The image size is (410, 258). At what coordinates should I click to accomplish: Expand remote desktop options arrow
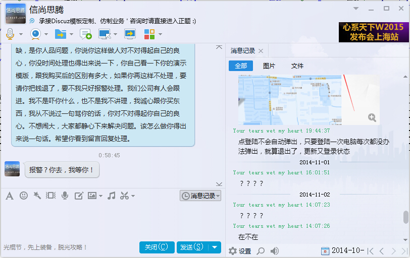[x=115, y=34]
